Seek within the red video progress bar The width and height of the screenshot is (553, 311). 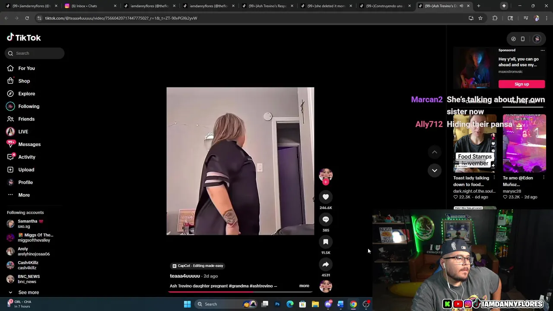coord(240,292)
